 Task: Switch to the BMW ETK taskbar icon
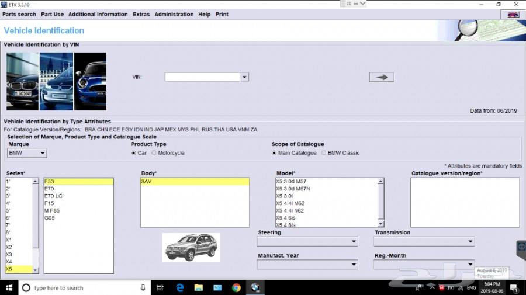point(255,287)
